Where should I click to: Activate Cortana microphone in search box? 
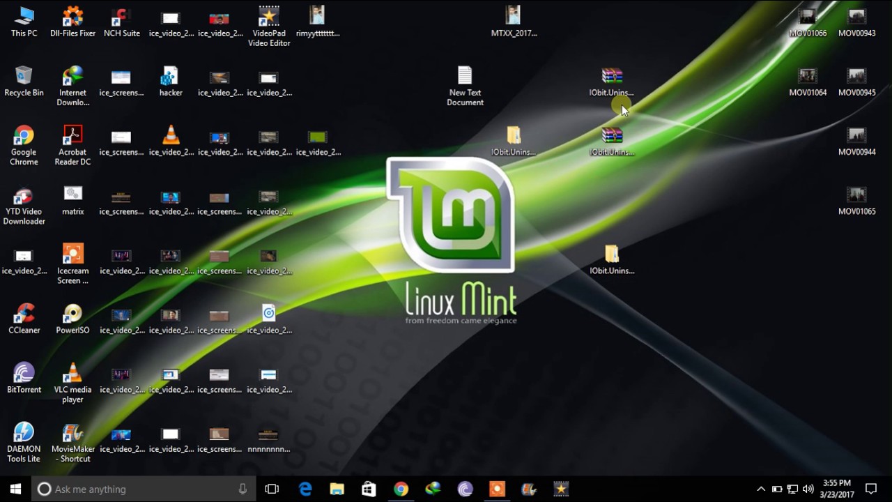pyautogui.click(x=243, y=489)
